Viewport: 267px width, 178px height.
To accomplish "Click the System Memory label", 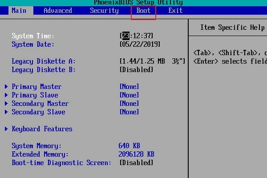I will (x=36, y=146).
